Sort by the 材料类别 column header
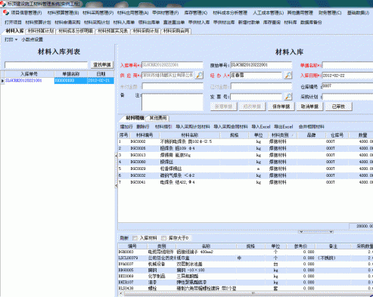Screen dimensions: 373x297 (280, 135)
